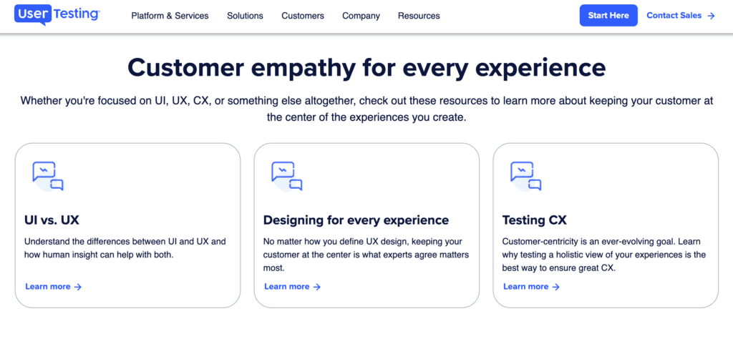
Task: Expand the Resources navigation menu
Action: (419, 16)
